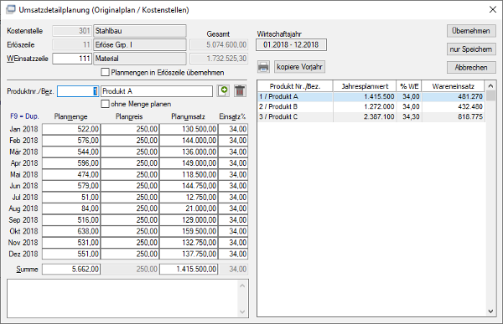Open the Wirtschaftsjahr 01.2018 - 12.2018 field
Viewport: 503px width, 324px height.
[x=291, y=45]
